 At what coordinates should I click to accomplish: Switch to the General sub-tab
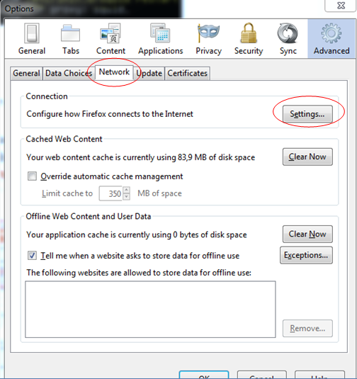(26, 73)
